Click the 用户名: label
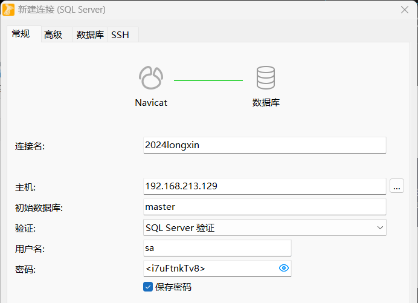The height and width of the screenshot is (303, 418). point(30,249)
